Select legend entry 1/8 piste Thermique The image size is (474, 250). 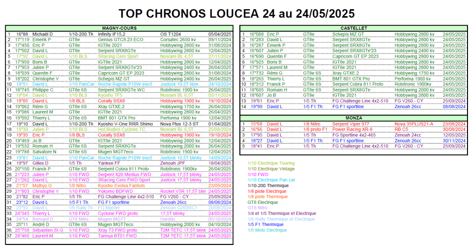(268, 196)
